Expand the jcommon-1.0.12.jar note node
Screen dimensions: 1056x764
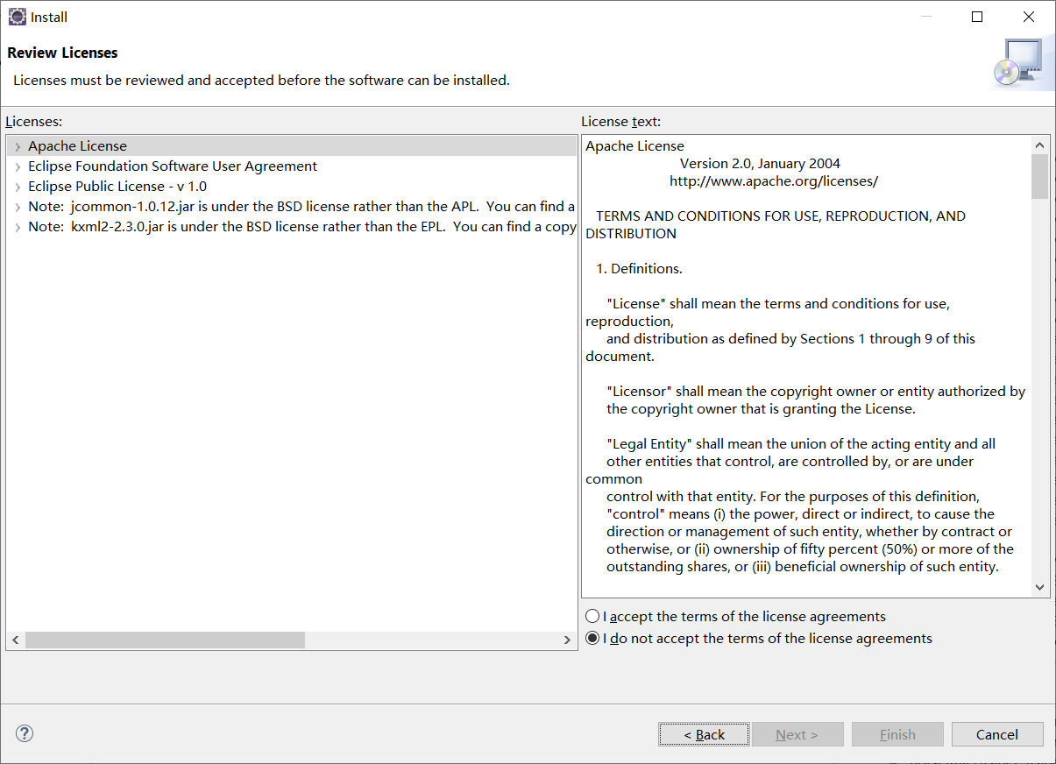(x=18, y=207)
